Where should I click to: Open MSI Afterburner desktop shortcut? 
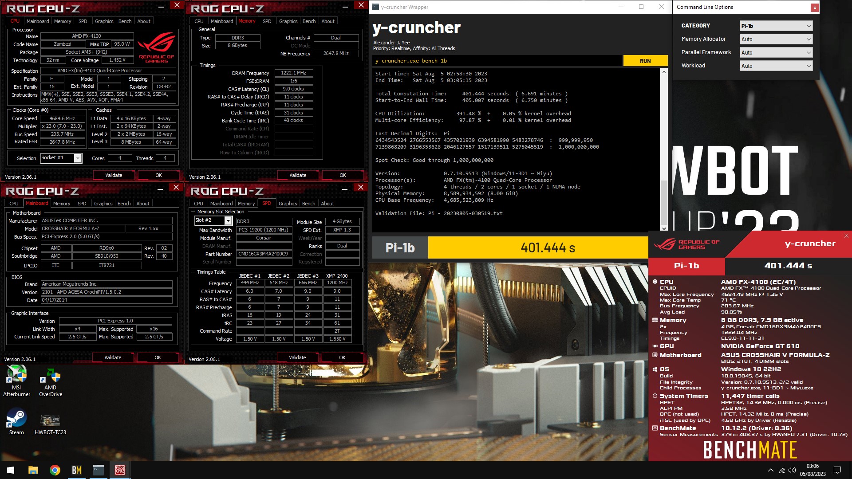(x=16, y=381)
